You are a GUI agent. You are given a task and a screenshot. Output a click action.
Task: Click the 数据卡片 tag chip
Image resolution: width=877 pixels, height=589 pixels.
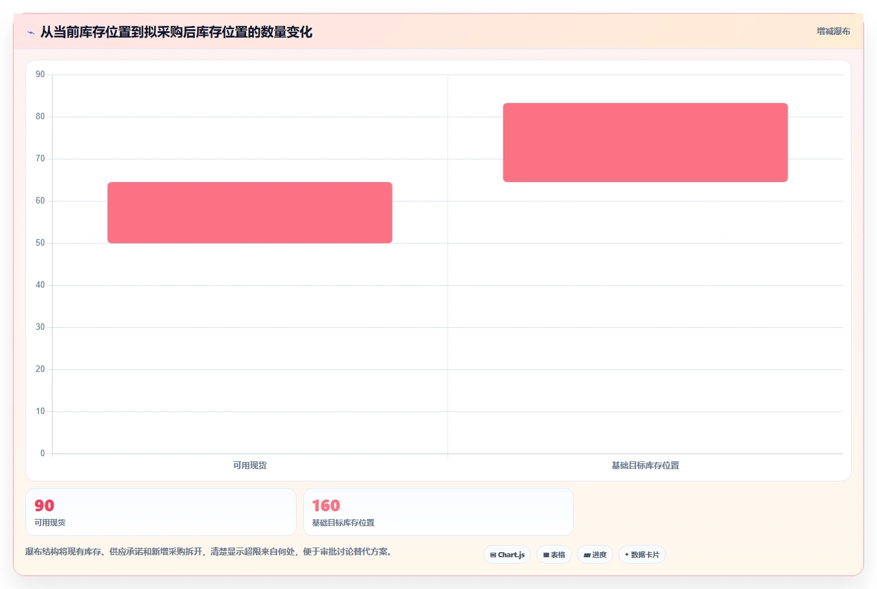[x=642, y=555]
